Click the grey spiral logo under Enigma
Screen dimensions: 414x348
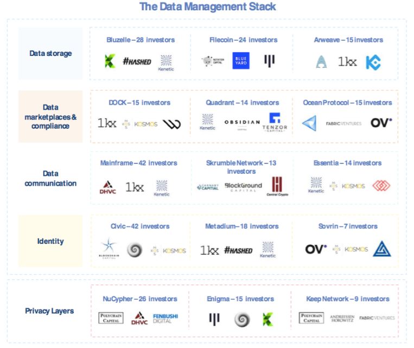pos(242,319)
